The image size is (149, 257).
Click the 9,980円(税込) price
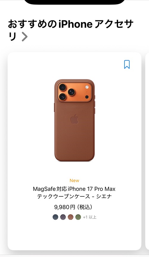[x=73, y=207]
